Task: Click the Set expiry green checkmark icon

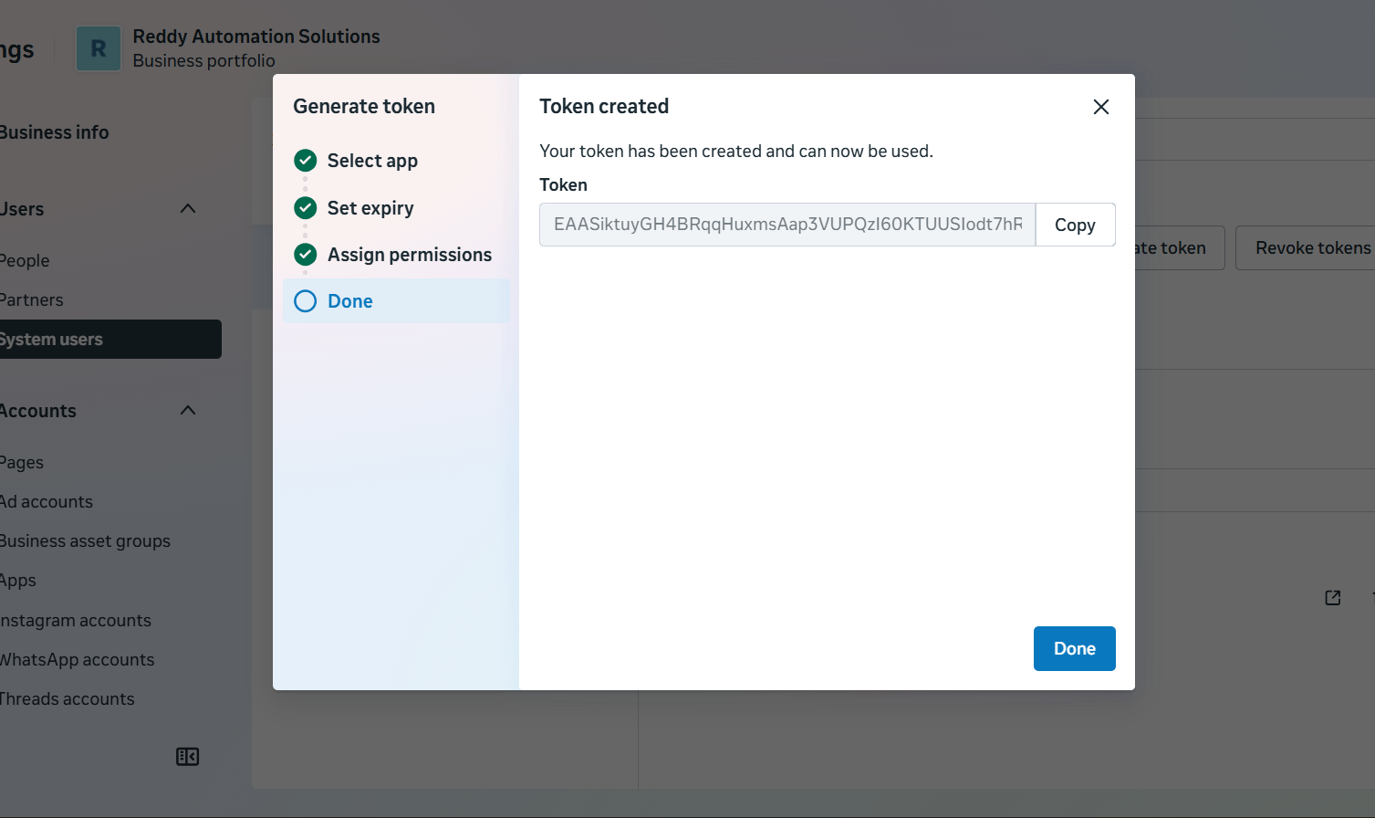Action: coord(306,208)
